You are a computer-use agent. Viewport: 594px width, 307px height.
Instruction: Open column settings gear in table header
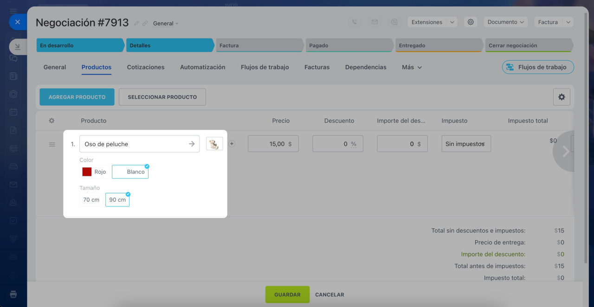(x=52, y=121)
